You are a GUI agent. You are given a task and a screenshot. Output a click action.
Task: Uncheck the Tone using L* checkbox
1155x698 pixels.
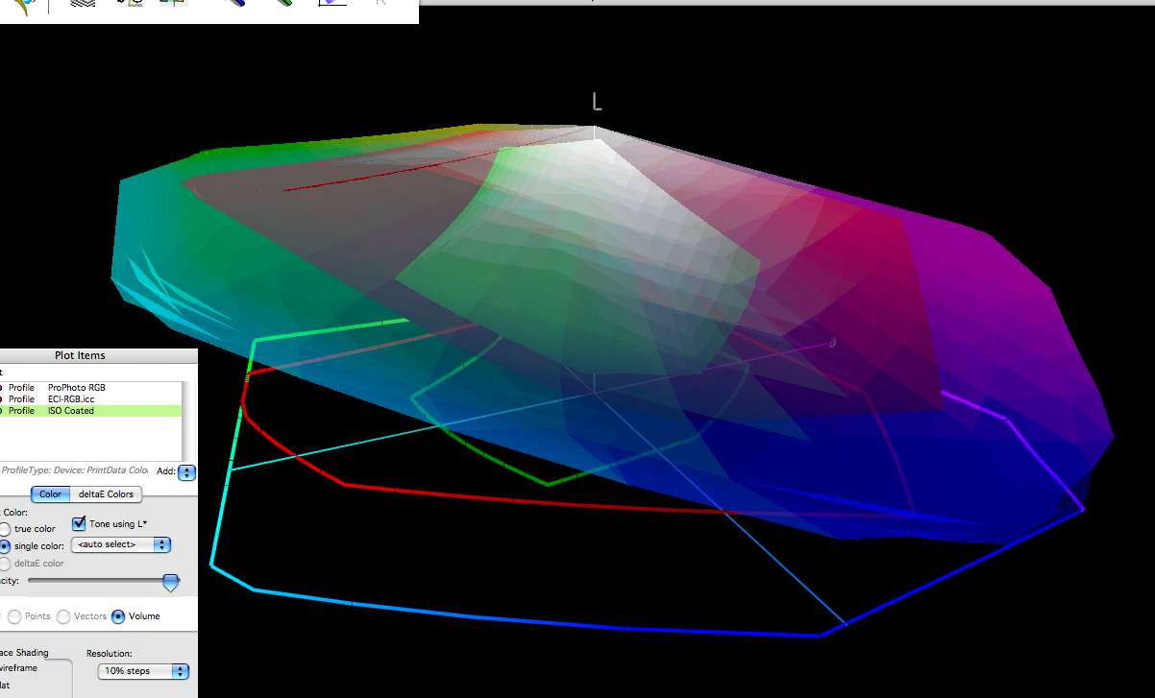click(77, 523)
